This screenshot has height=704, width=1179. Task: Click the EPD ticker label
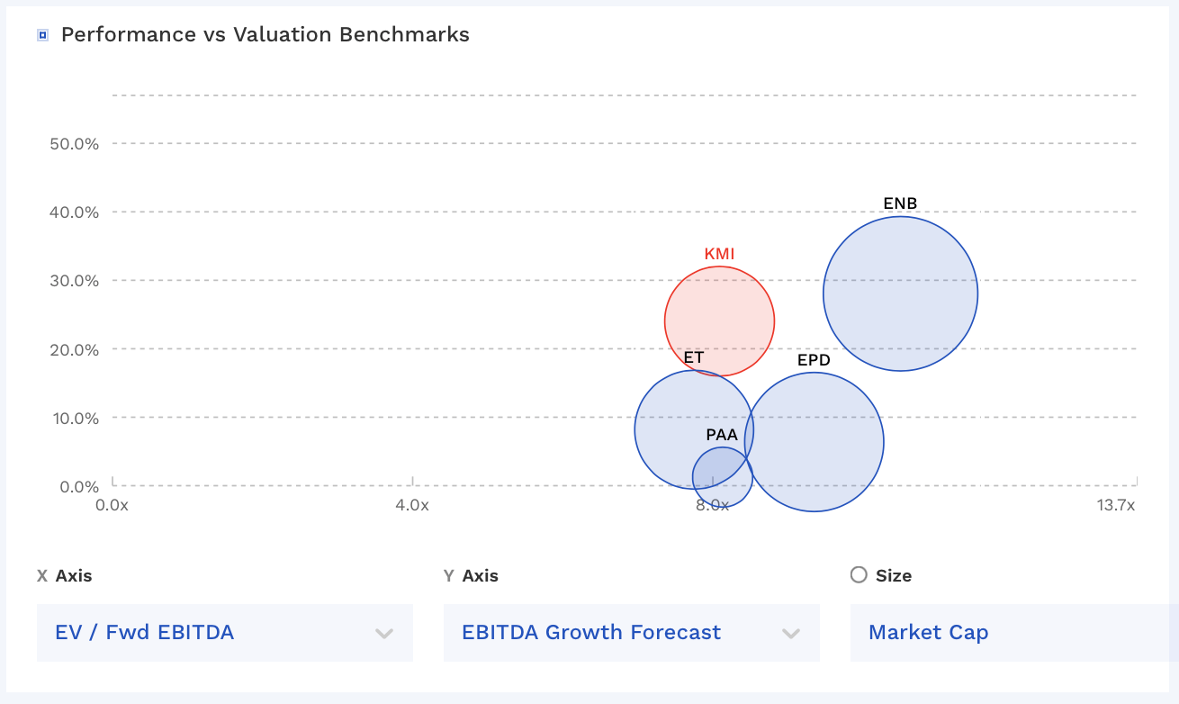tap(814, 361)
